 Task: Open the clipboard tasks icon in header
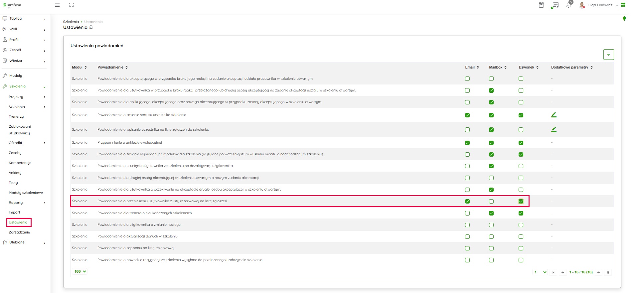541,5
